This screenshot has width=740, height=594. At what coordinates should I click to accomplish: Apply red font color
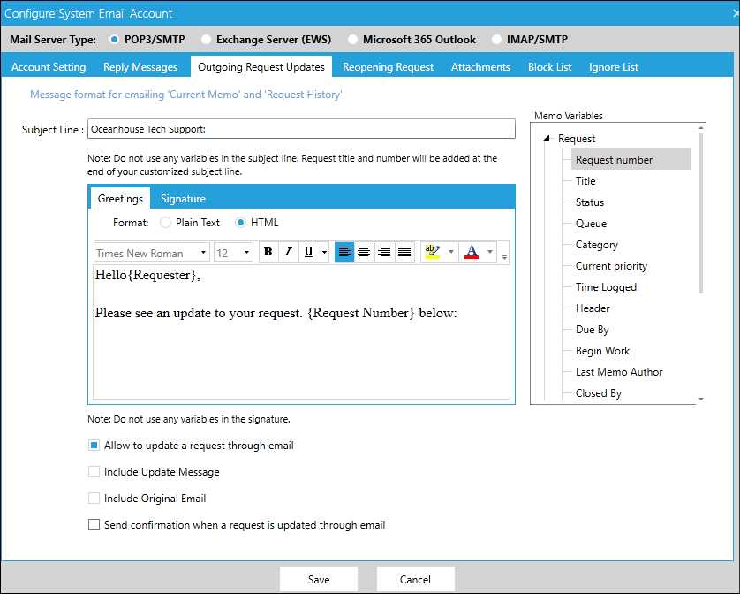(472, 252)
